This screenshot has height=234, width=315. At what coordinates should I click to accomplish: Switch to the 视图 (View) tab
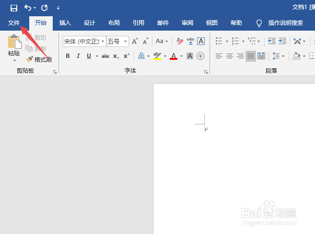point(212,23)
